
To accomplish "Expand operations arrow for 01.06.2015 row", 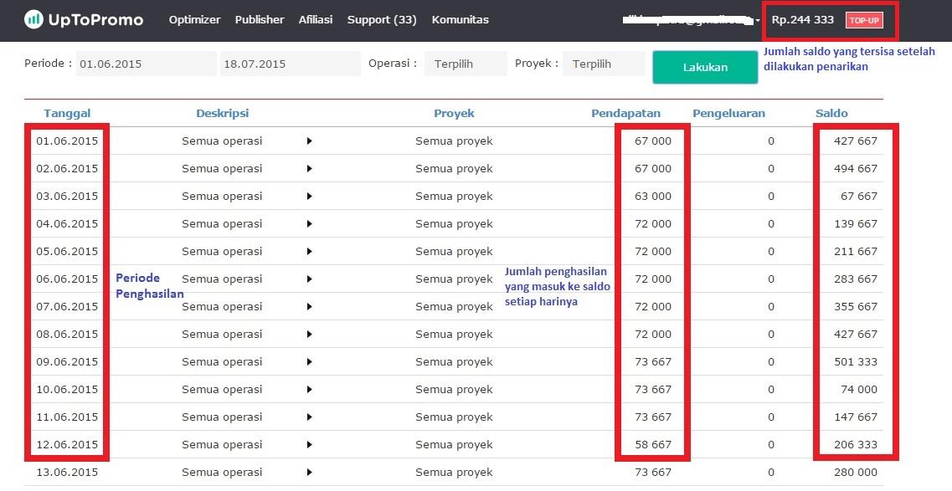I will (309, 141).
